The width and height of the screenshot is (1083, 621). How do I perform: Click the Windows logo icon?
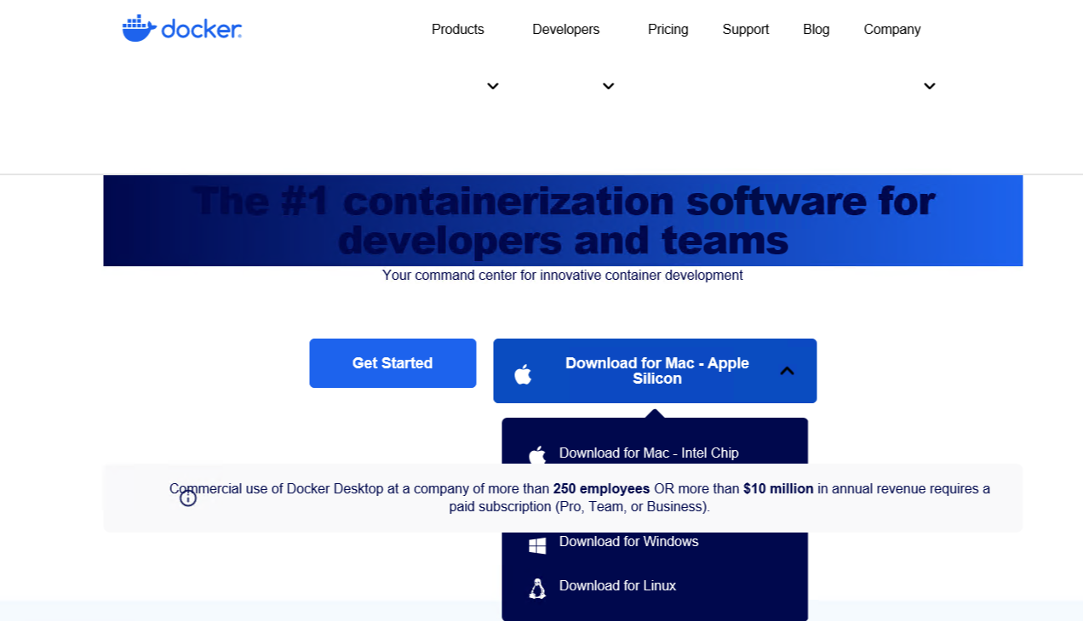[537, 546]
